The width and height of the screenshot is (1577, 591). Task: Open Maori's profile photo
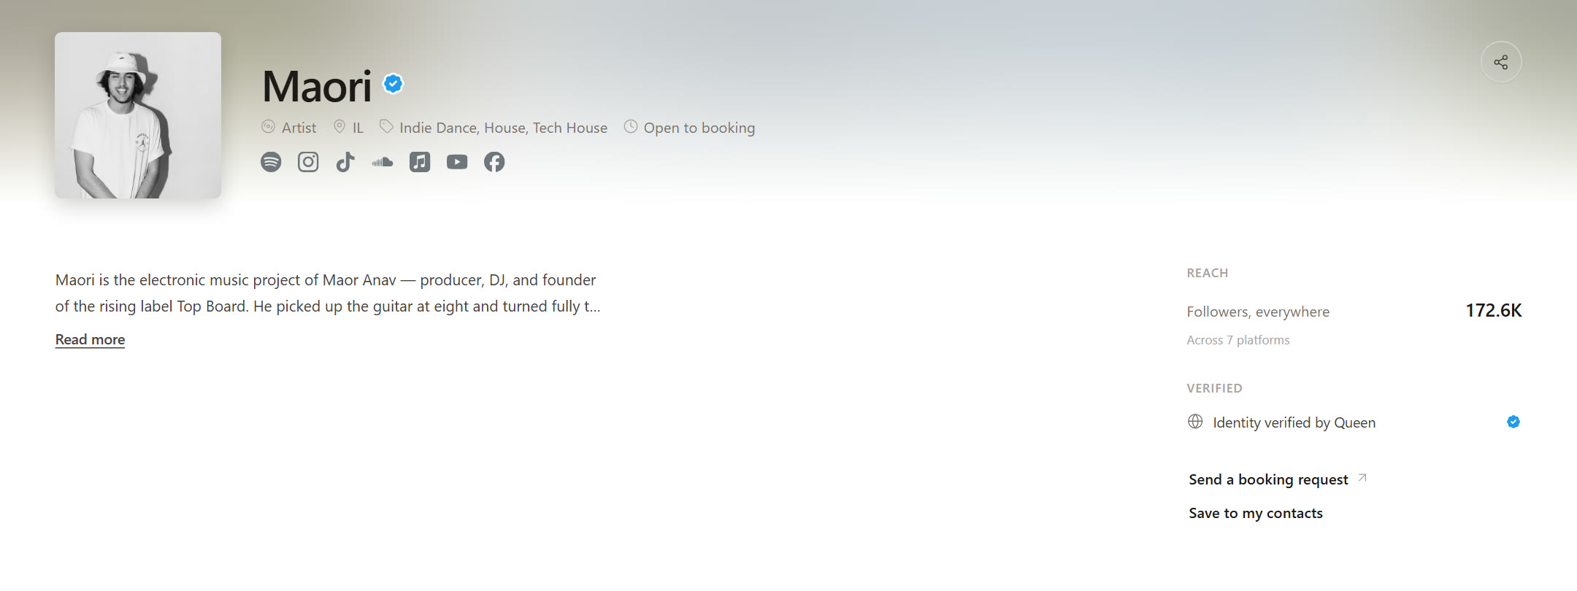tap(138, 115)
